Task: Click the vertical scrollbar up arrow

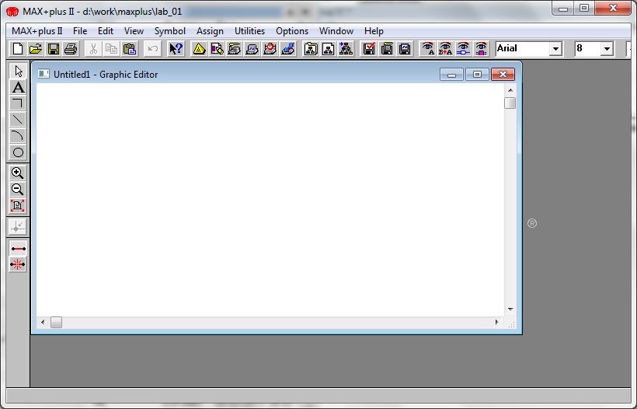Action: coord(510,90)
